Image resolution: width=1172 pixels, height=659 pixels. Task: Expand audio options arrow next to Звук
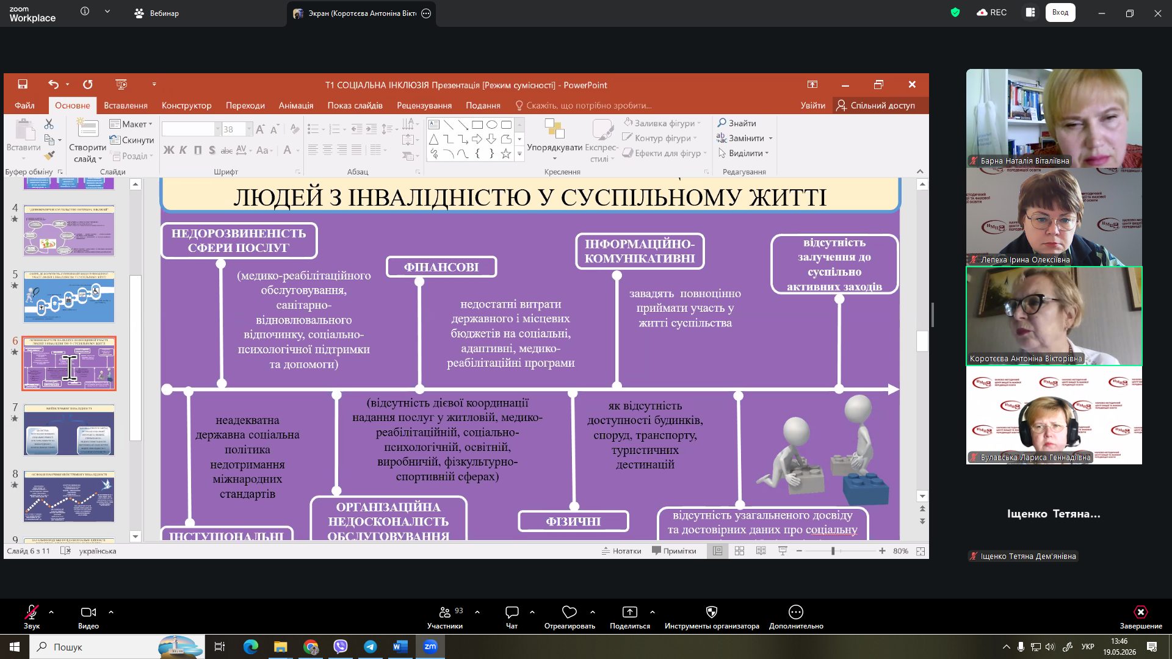[51, 611]
